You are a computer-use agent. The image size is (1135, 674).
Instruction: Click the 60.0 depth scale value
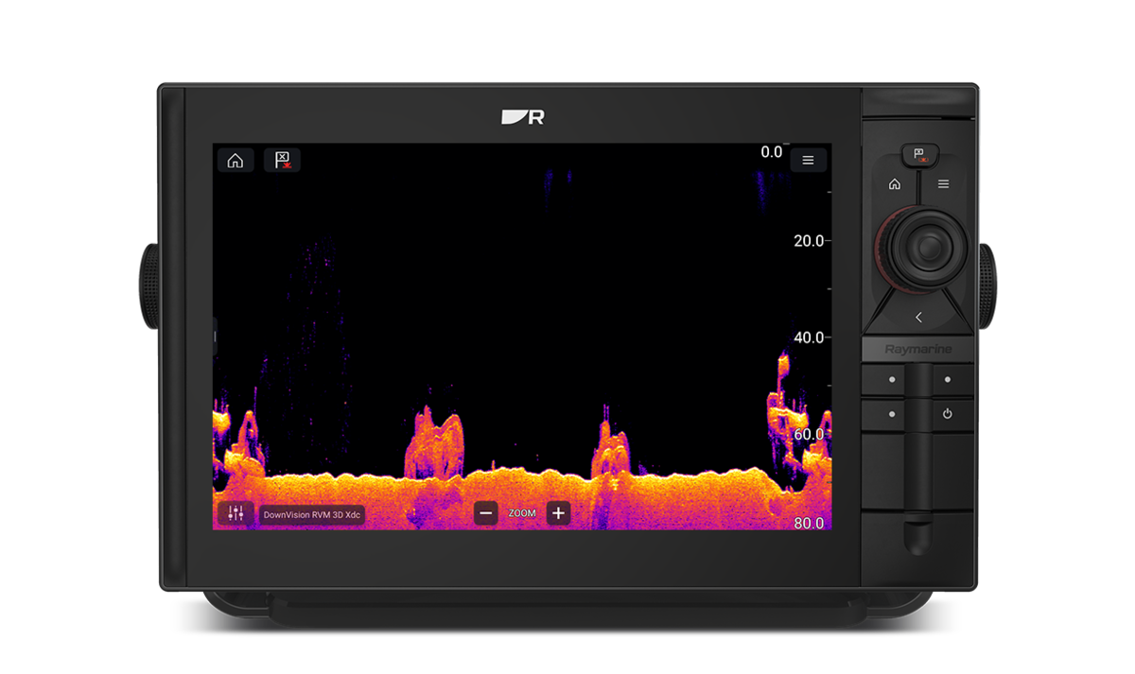click(809, 434)
